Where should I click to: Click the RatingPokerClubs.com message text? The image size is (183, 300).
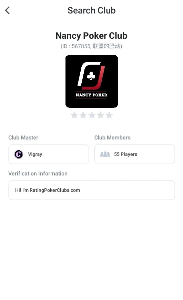(48, 190)
